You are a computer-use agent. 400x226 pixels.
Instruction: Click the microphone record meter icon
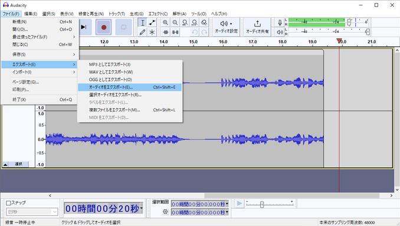tap(280, 22)
